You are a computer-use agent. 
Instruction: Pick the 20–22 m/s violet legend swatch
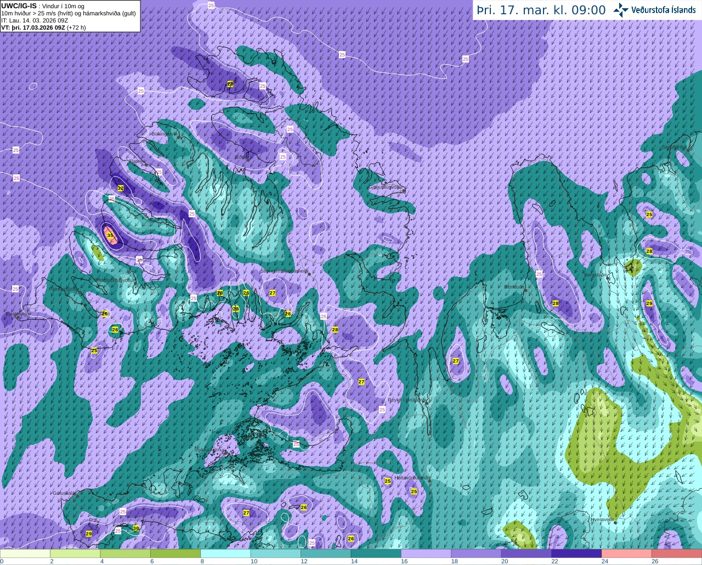point(527,553)
